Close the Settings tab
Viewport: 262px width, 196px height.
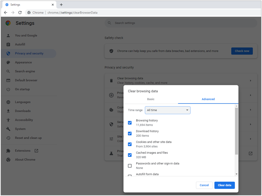tap(53, 5)
